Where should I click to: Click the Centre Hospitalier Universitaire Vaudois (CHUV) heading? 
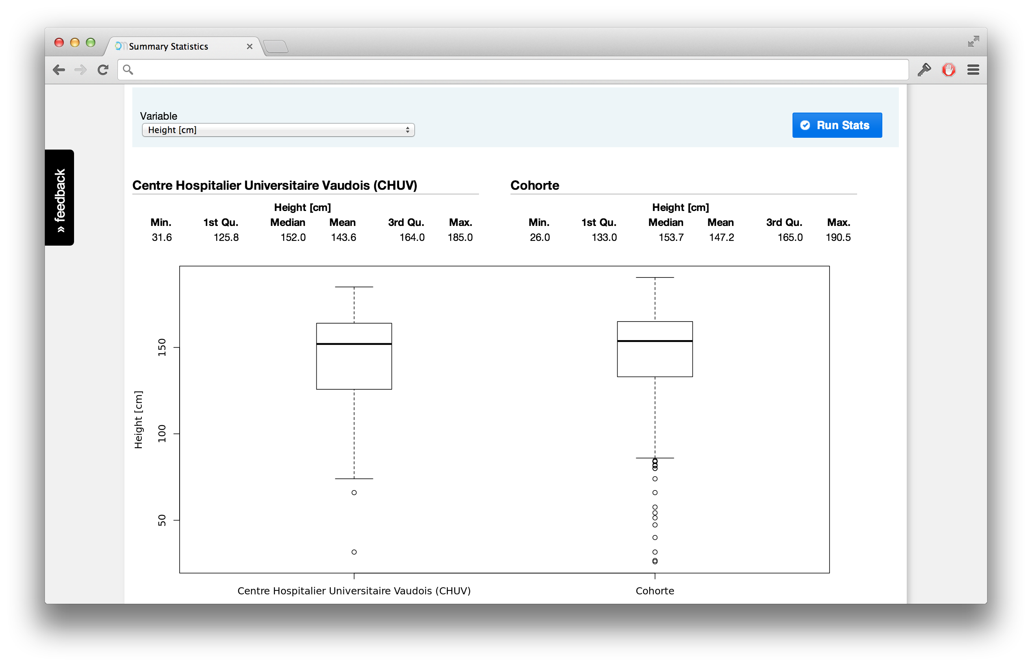coord(275,185)
